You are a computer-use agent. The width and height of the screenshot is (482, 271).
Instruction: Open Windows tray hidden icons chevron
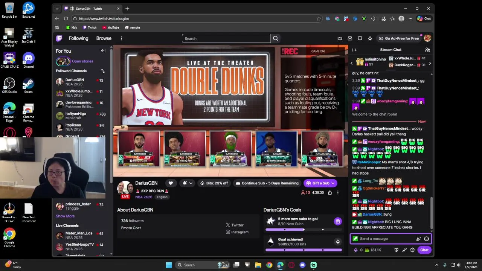(x=436, y=265)
